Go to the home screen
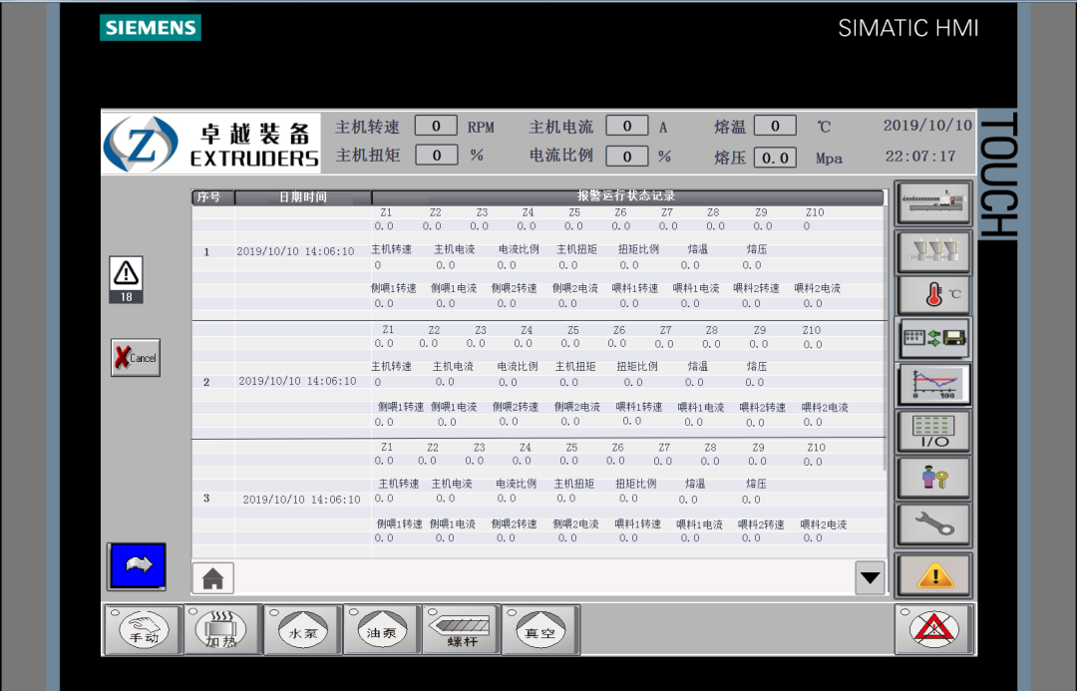Screen dimensions: 1077x691 coord(212,577)
